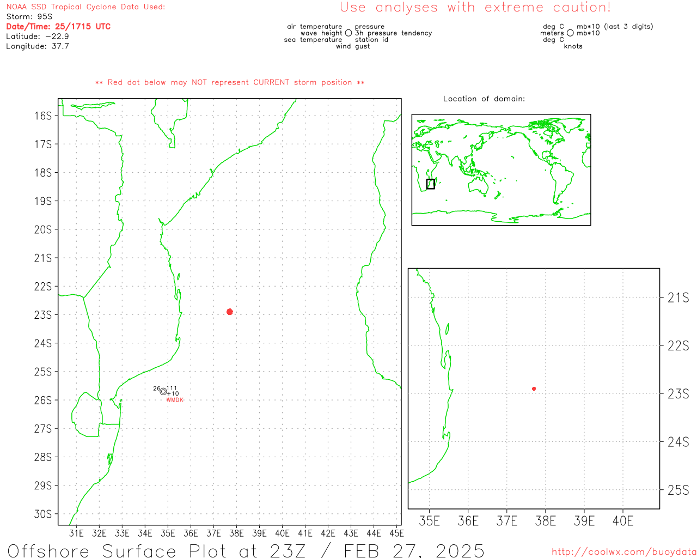Click the '26' air temperature value near WMDK

pyautogui.click(x=157, y=389)
